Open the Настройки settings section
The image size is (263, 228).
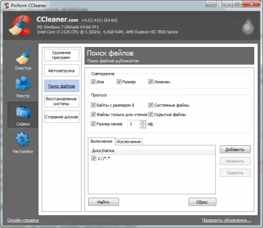point(23,143)
